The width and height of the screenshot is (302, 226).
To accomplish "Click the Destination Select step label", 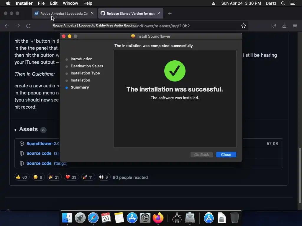I will 87,66.
